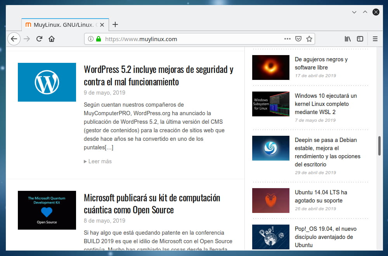Select the MuyLinux. GNU/Linux tab
Viewport: 388px width, 256px height.
(x=62, y=25)
